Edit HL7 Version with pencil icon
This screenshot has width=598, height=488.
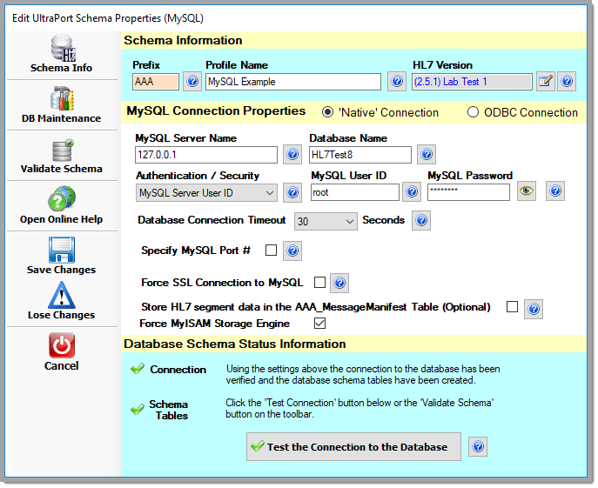point(546,81)
